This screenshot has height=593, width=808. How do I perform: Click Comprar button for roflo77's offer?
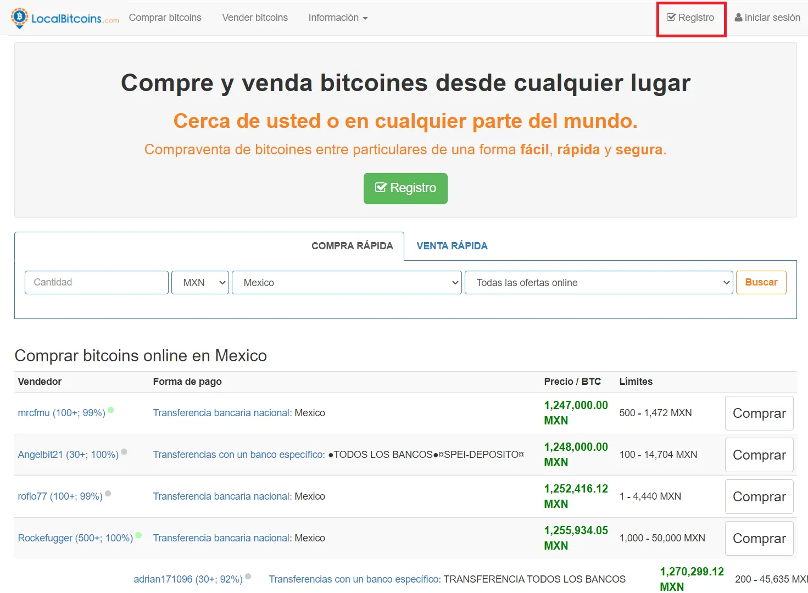(759, 496)
